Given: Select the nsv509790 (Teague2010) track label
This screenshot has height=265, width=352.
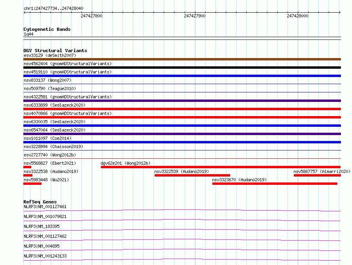Looking at the screenshot, I should coord(49,88).
